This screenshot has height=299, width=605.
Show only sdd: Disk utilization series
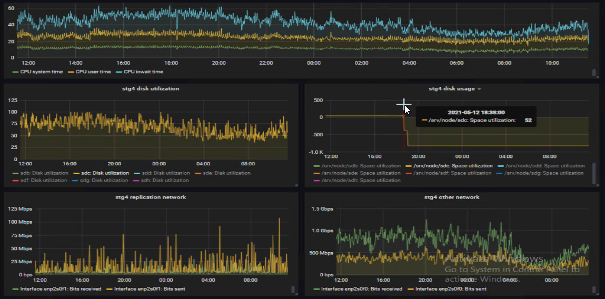(x=166, y=173)
